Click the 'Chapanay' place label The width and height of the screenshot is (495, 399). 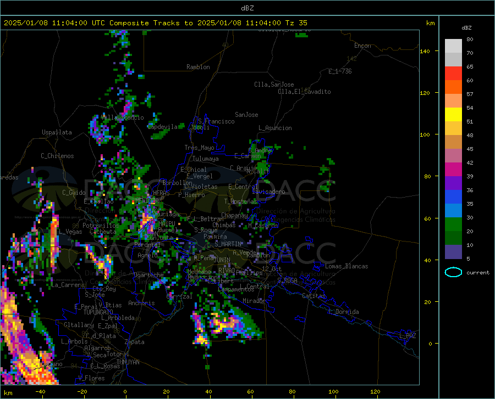[234, 215]
